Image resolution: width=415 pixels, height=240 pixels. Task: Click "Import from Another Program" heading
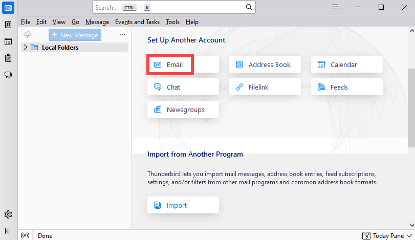coord(195,154)
